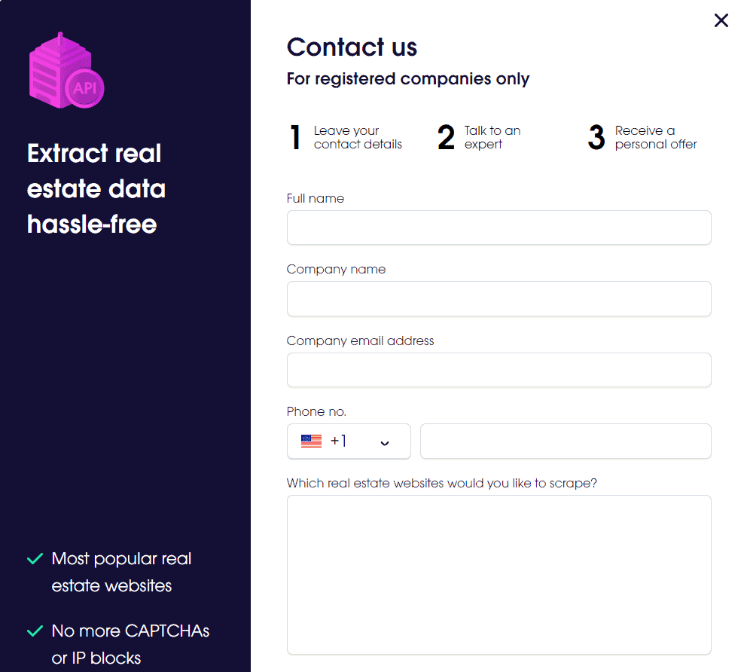Click step number 2 indicator

click(x=446, y=137)
